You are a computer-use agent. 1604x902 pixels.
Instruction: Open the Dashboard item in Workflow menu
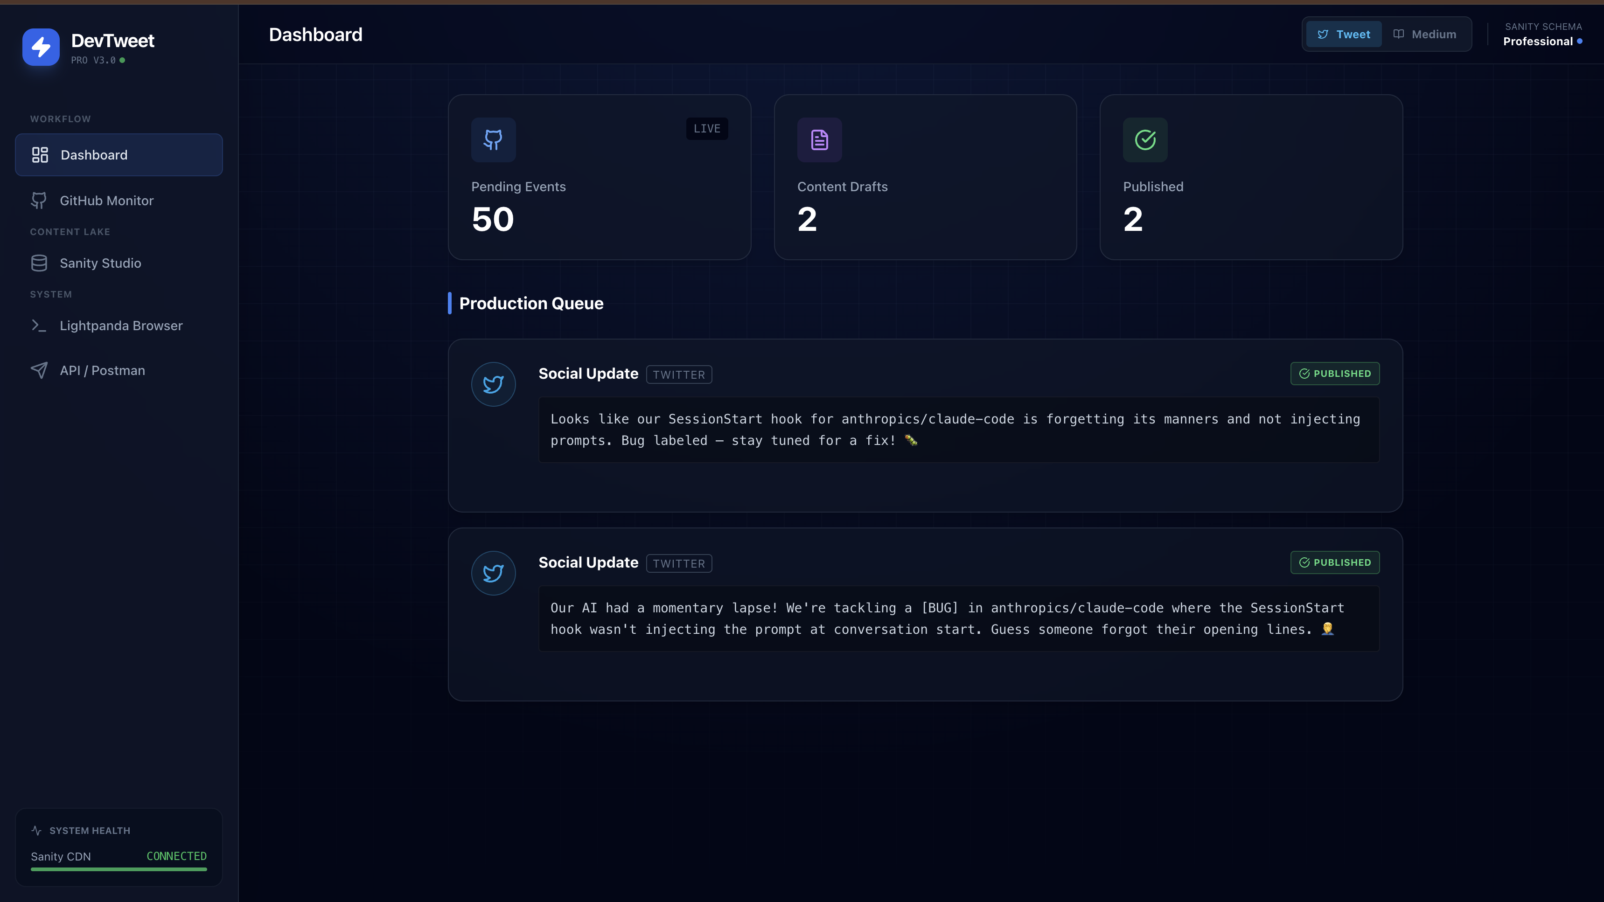119,154
